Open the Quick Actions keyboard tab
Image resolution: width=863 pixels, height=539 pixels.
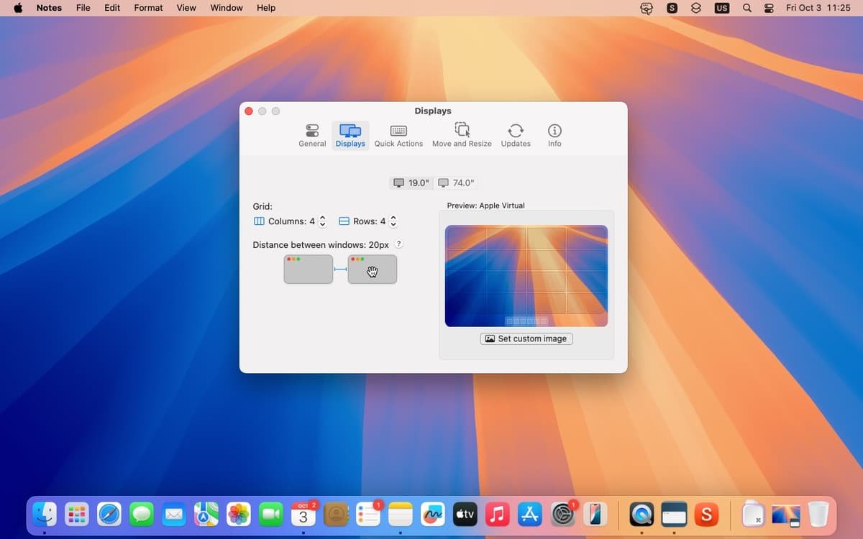(398, 134)
